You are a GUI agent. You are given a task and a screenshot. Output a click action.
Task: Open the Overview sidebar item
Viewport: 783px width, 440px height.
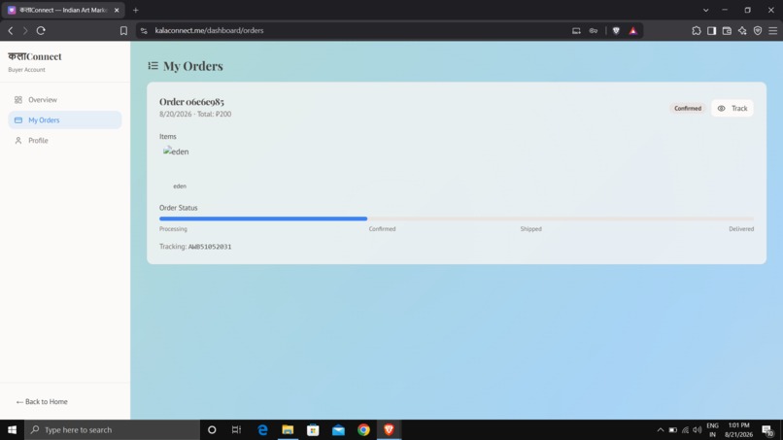65,100
